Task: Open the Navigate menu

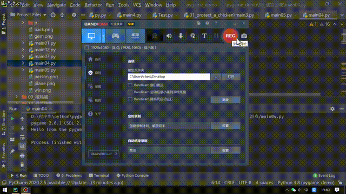Action: 56,5
